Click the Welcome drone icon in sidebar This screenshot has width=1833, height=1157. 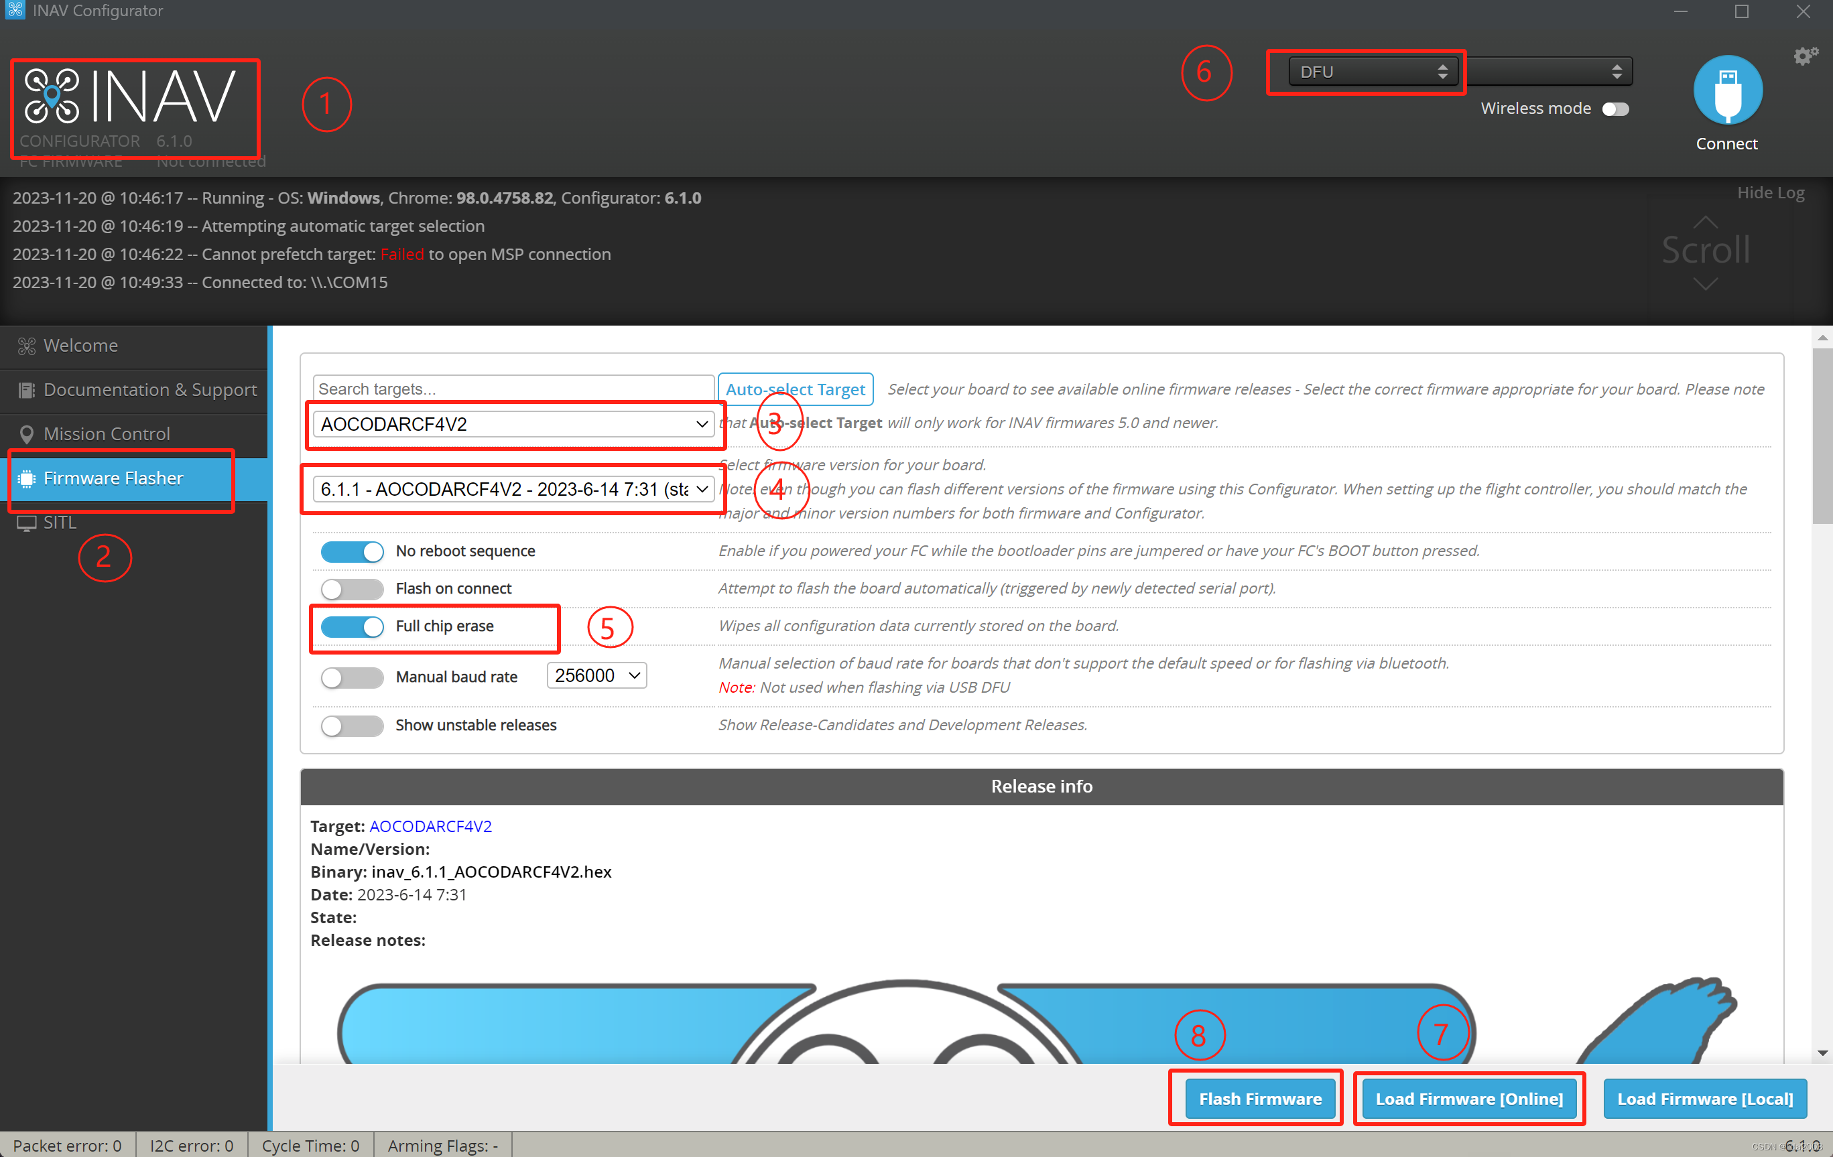coord(27,346)
